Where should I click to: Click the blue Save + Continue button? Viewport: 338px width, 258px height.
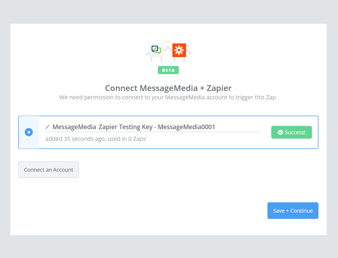pos(293,211)
